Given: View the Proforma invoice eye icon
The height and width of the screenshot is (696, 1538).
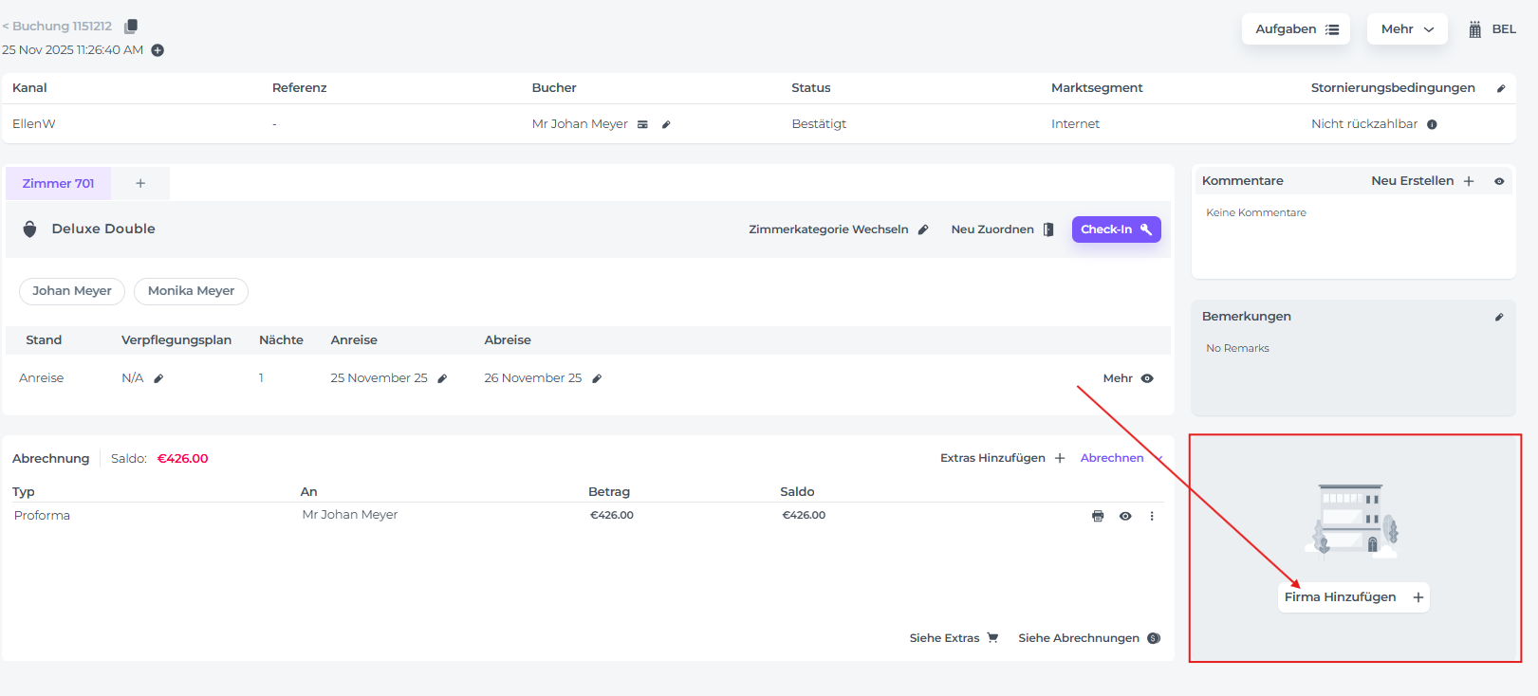Looking at the screenshot, I should (x=1125, y=516).
